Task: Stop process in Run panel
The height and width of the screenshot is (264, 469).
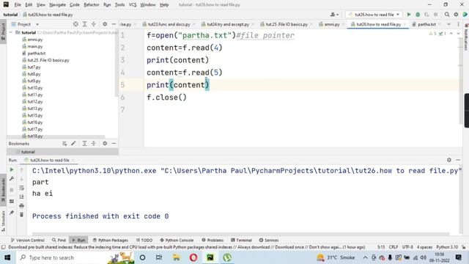Action: click(x=12, y=190)
